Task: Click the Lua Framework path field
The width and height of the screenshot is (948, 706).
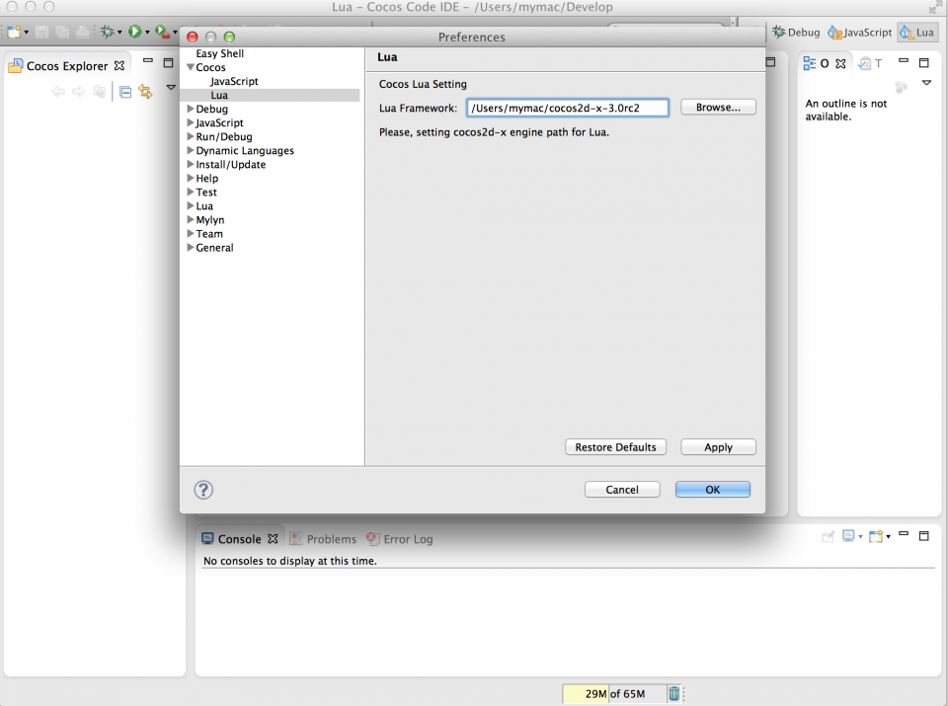Action: click(x=567, y=108)
